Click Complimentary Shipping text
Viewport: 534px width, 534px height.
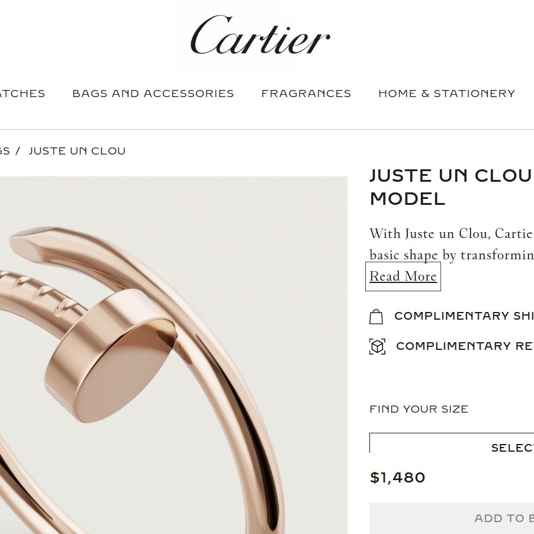click(464, 316)
